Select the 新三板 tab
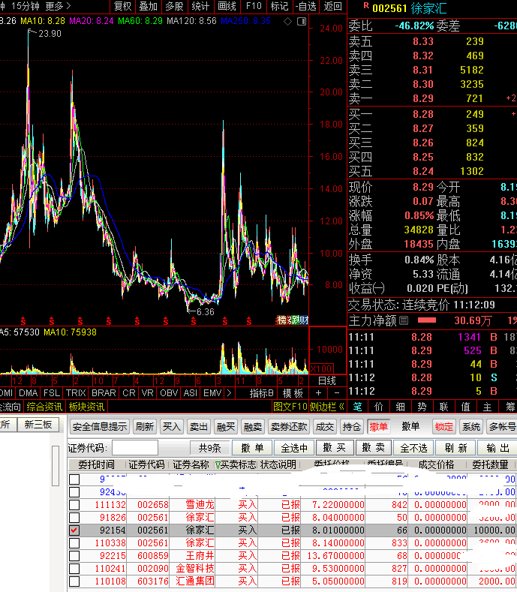517x592 pixels. pyautogui.click(x=38, y=425)
